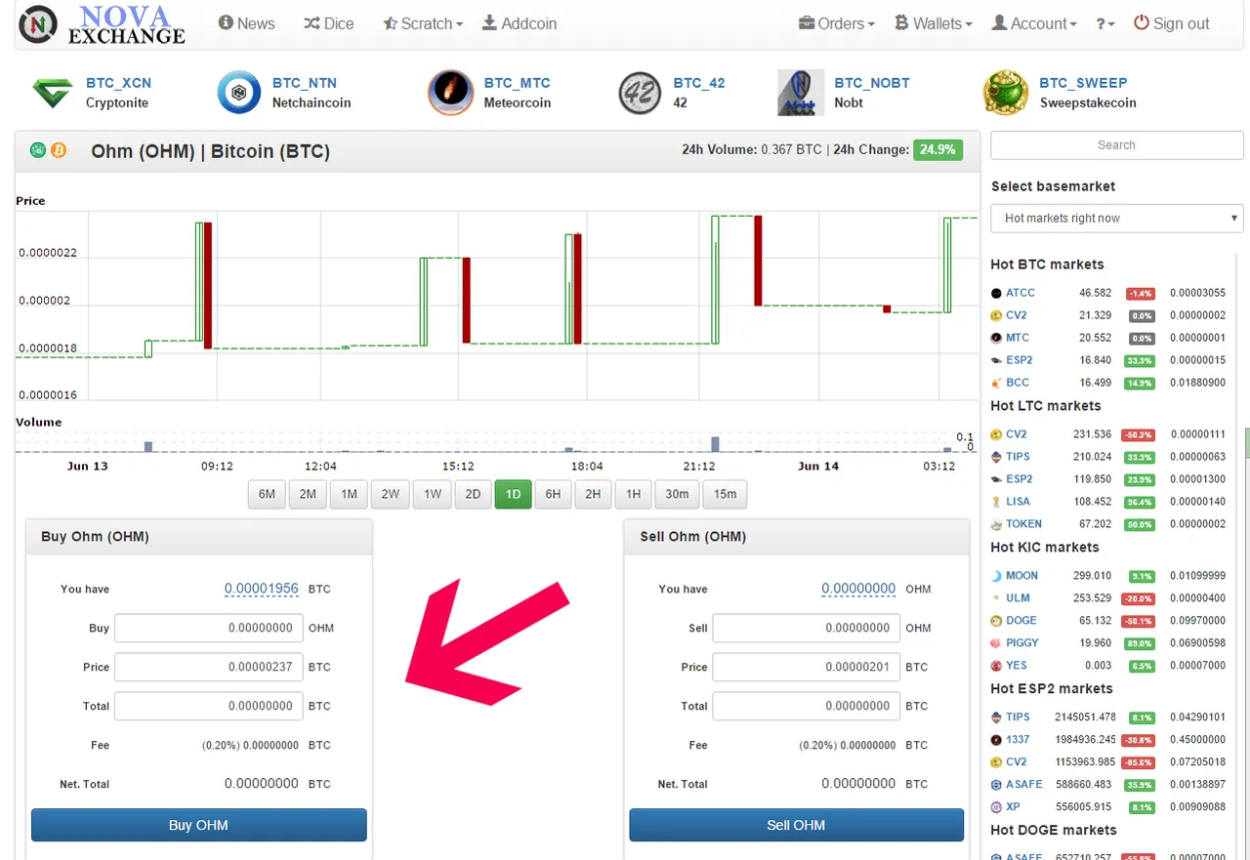Screen dimensions: 1250x860
Task: Click the Nova Exchange logo
Action: click(103, 24)
